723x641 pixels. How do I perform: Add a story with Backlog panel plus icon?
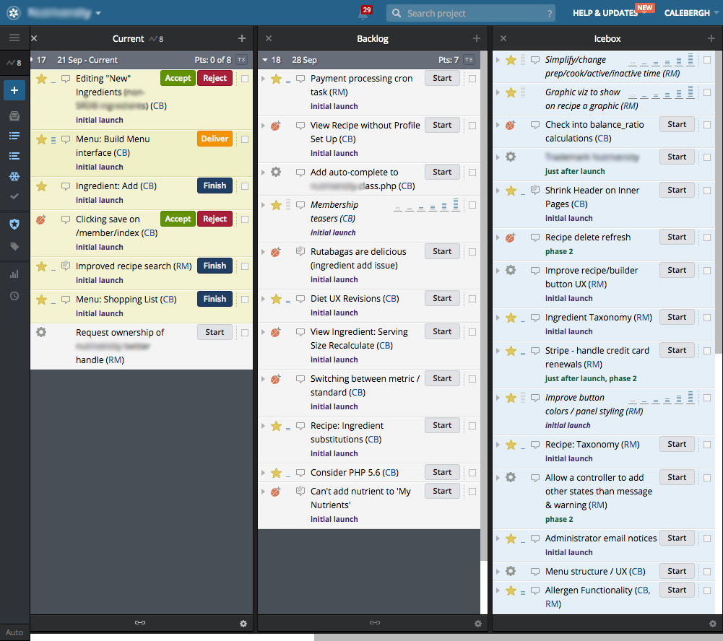coord(476,38)
